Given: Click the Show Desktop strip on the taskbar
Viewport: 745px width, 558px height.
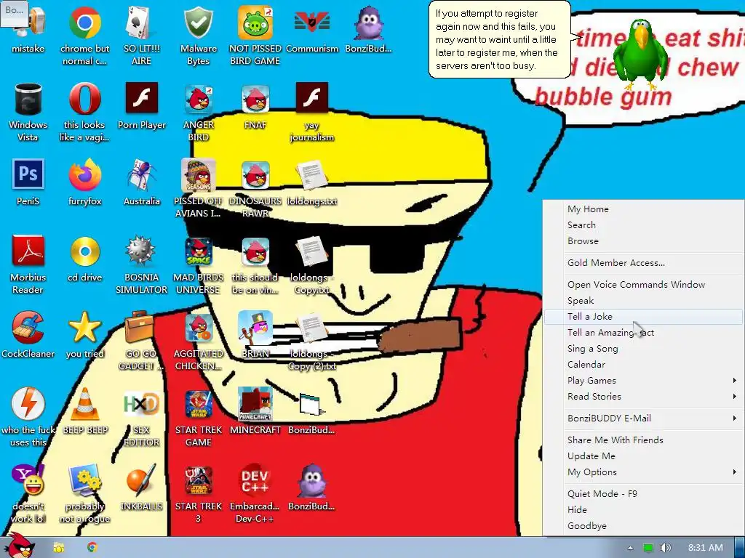Looking at the screenshot, I should click(739, 548).
